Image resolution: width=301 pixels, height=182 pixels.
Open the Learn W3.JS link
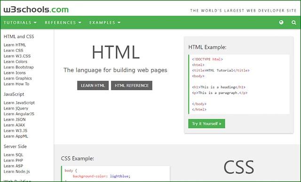tap(16, 131)
